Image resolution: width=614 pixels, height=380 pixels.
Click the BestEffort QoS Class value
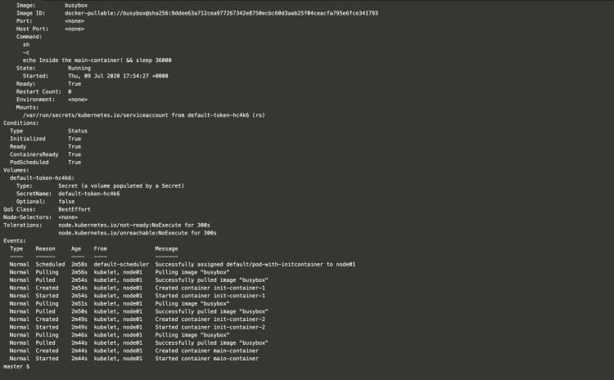point(74,208)
